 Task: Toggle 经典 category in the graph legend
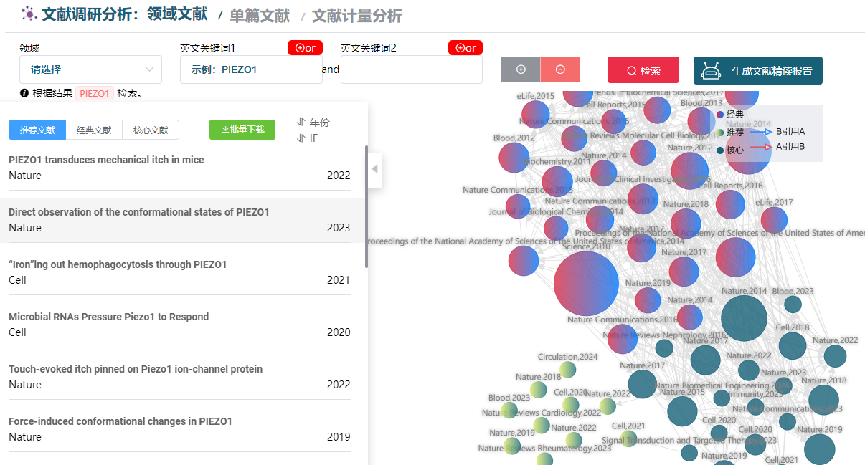729,114
